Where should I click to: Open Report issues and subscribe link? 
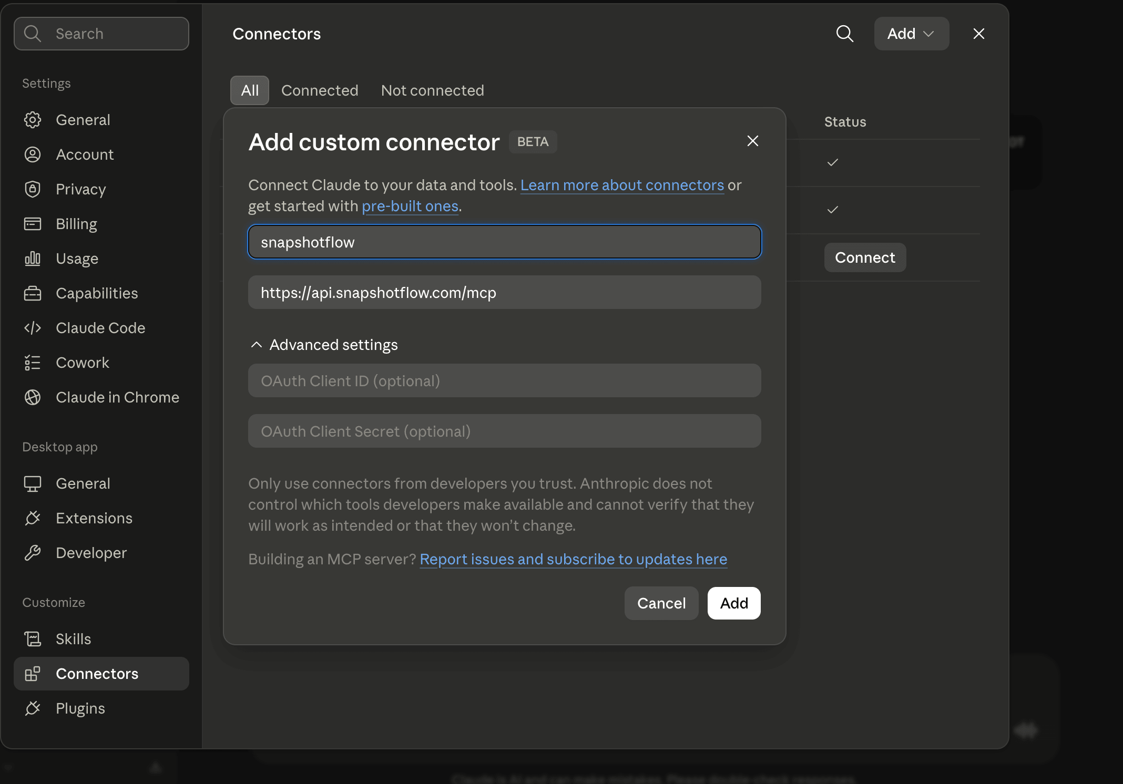[x=574, y=559]
